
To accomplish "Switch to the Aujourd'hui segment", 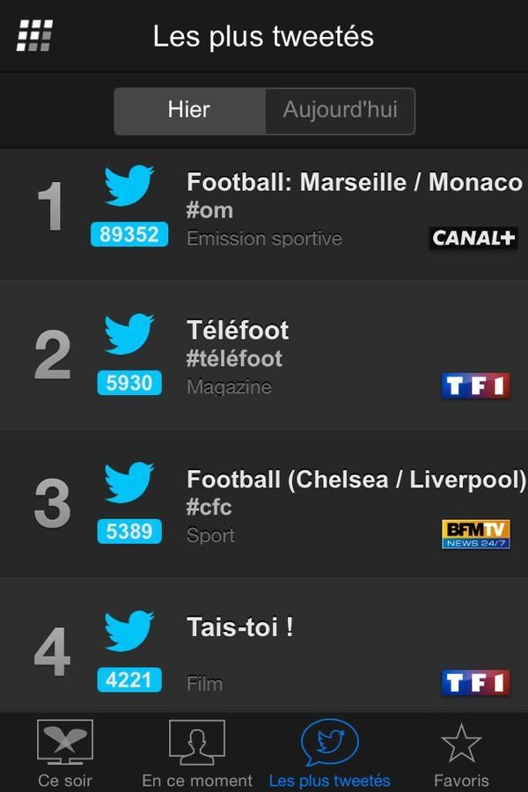I will click(340, 111).
